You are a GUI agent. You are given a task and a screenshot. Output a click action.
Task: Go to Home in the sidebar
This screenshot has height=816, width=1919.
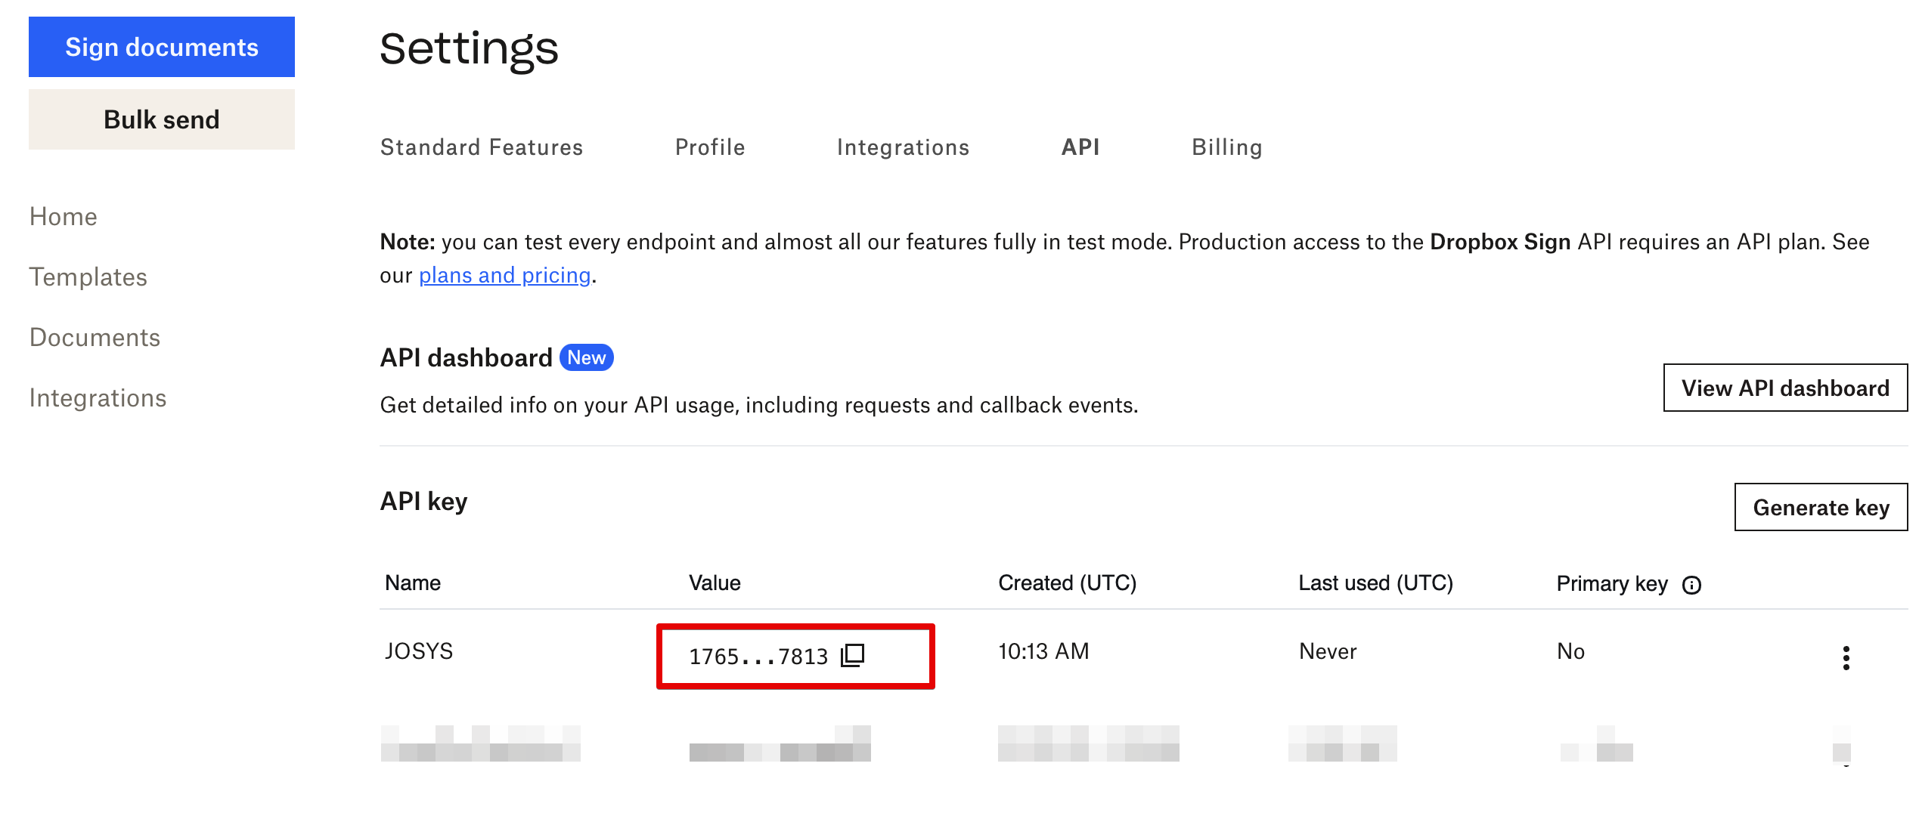point(64,217)
